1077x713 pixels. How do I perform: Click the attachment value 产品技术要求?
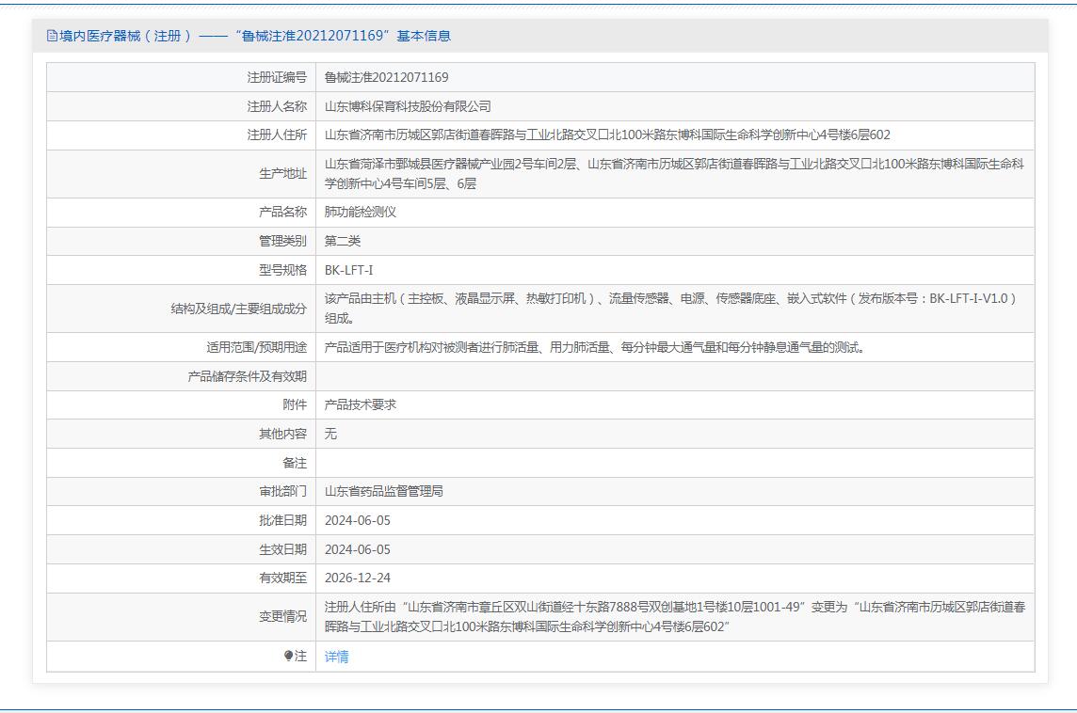(x=361, y=404)
